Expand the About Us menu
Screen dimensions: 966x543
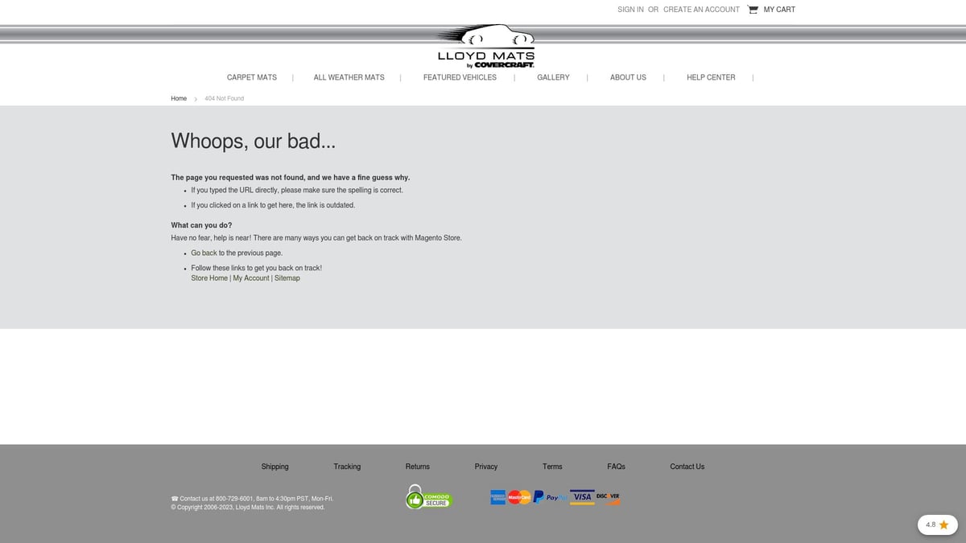point(628,77)
